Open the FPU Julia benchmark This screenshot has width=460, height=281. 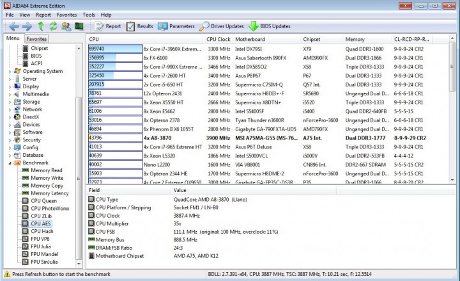40,246
